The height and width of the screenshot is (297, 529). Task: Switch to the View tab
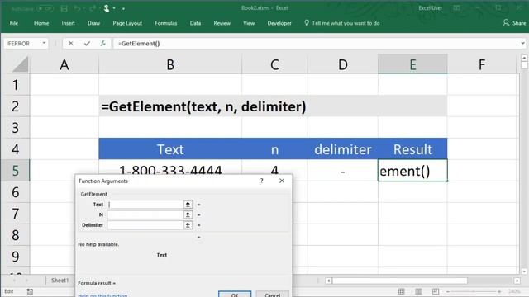click(249, 23)
